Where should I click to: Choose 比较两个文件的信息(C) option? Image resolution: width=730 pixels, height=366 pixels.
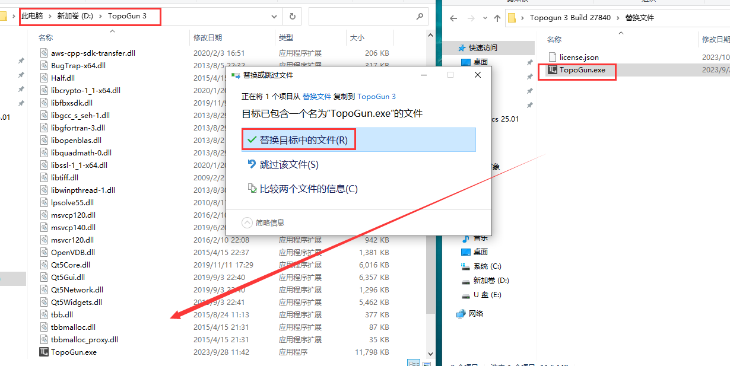358,189
